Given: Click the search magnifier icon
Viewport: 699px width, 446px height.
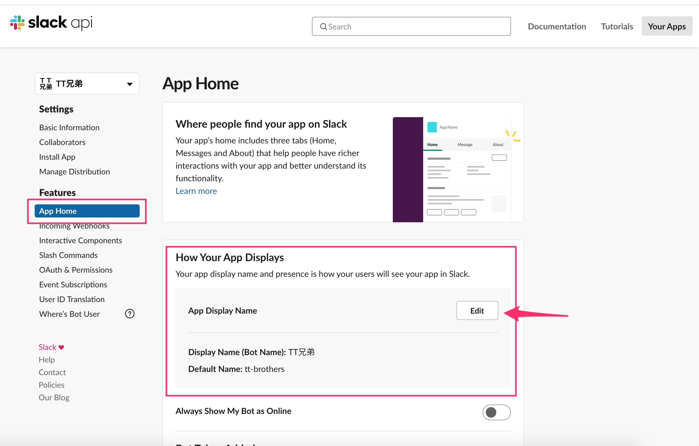Looking at the screenshot, I should 323,27.
